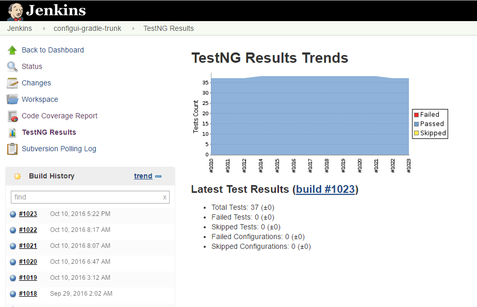Click blue status ball for build #1019
This screenshot has width=477, height=307.
13,278
